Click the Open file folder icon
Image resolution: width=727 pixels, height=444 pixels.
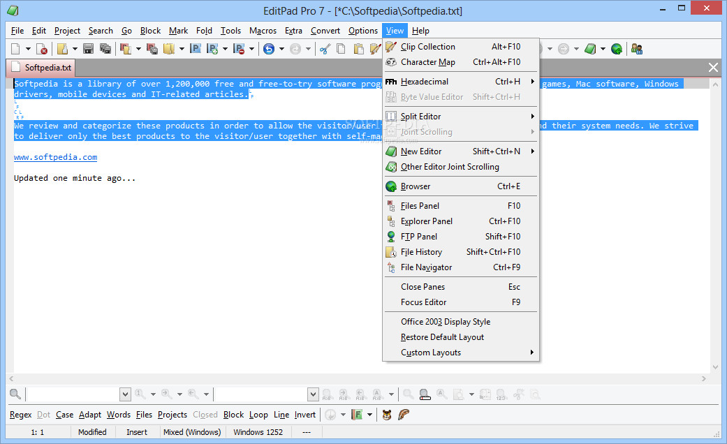(62, 49)
